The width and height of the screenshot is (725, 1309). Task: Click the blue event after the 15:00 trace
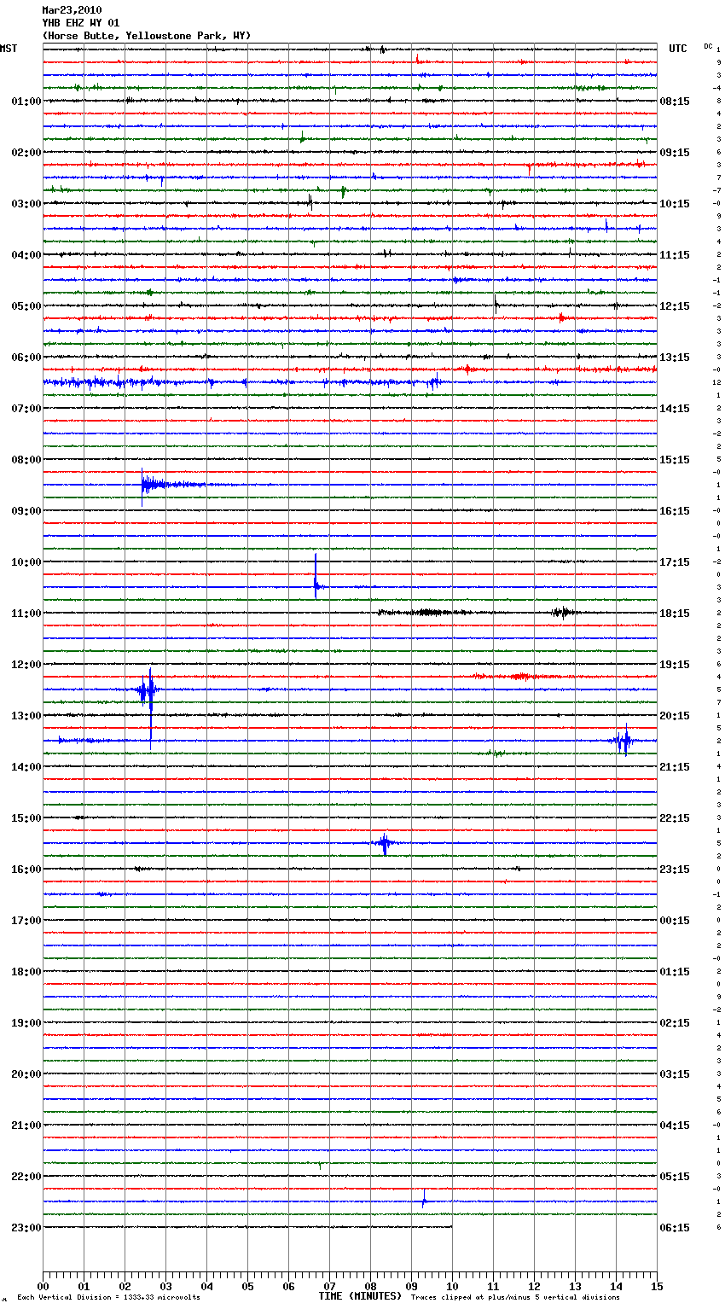click(384, 843)
